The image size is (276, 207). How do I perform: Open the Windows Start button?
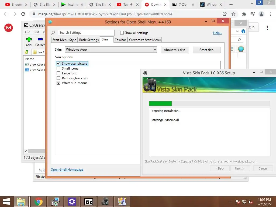(6, 202)
